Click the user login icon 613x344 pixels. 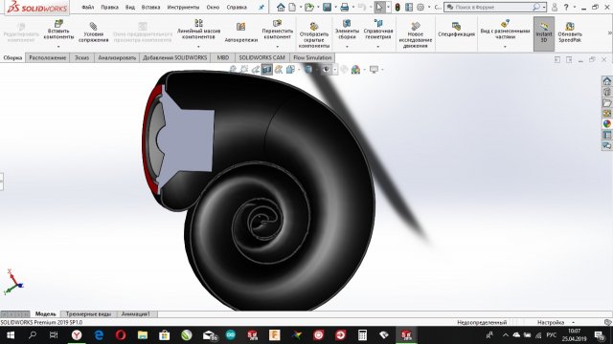tap(555, 7)
